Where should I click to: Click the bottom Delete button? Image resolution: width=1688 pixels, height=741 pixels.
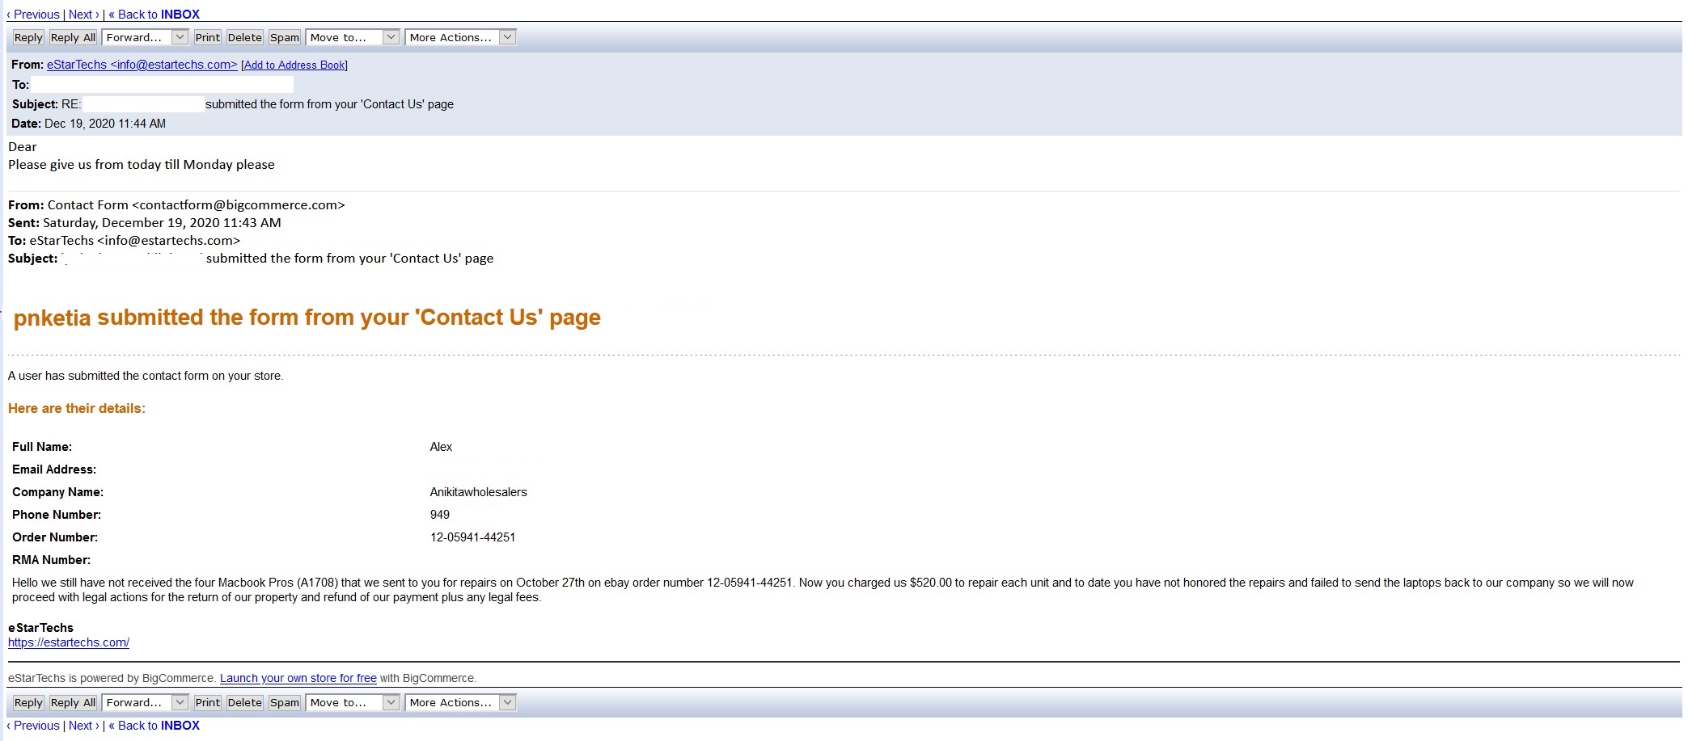(245, 702)
